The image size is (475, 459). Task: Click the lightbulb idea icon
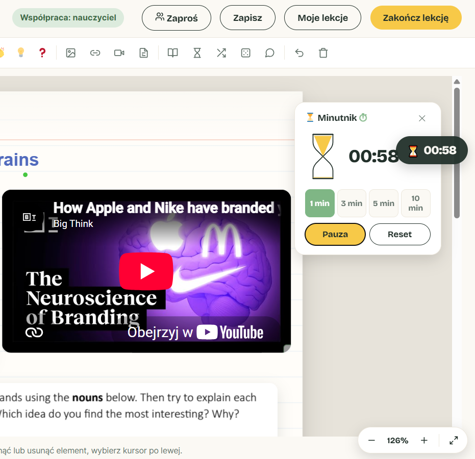[x=20, y=53]
